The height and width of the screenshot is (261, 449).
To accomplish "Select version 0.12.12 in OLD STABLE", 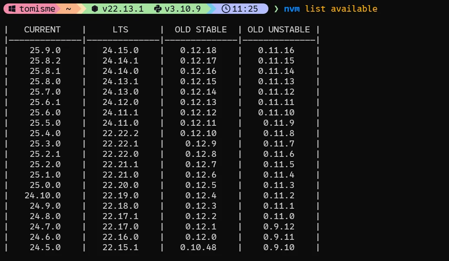I will 198,113.
